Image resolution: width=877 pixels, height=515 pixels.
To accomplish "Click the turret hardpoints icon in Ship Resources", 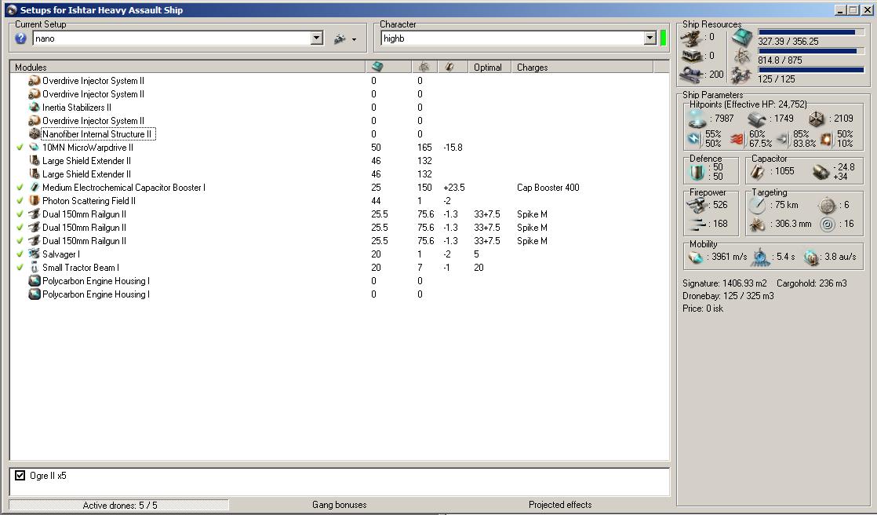I will pyautogui.click(x=691, y=38).
